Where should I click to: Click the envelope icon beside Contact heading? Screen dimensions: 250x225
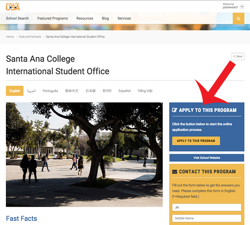pyautogui.click(x=175, y=172)
